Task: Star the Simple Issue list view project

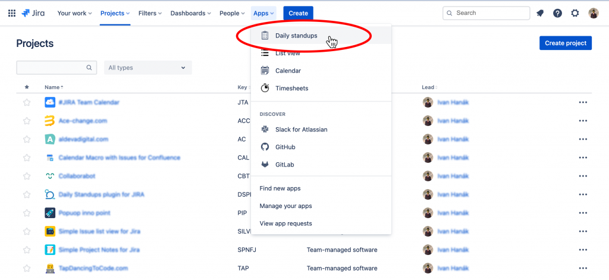Action: (26, 231)
